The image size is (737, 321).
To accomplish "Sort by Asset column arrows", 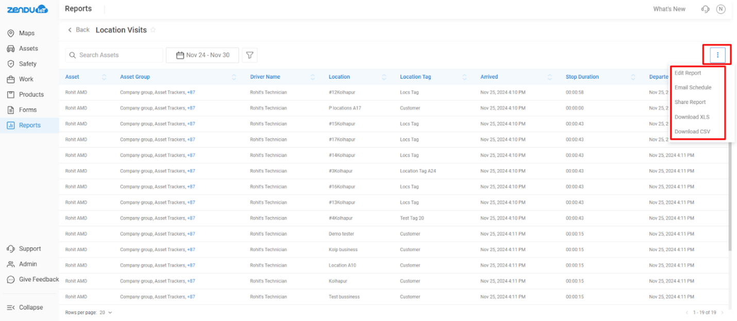I will pyautogui.click(x=104, y=77).
